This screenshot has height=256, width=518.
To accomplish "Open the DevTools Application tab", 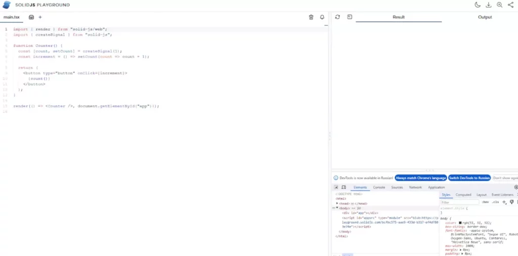I will click(437, 187).
